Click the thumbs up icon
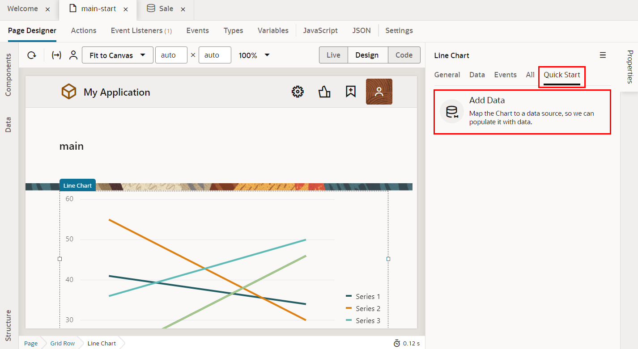Viewport: 638px width, 349px height. [324, 92]
